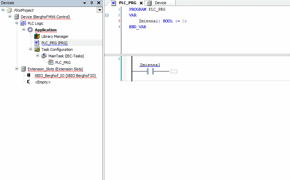Click the Berghof MX6 Control device icon
Screen dimensions: 290x180
pos(16,17)
